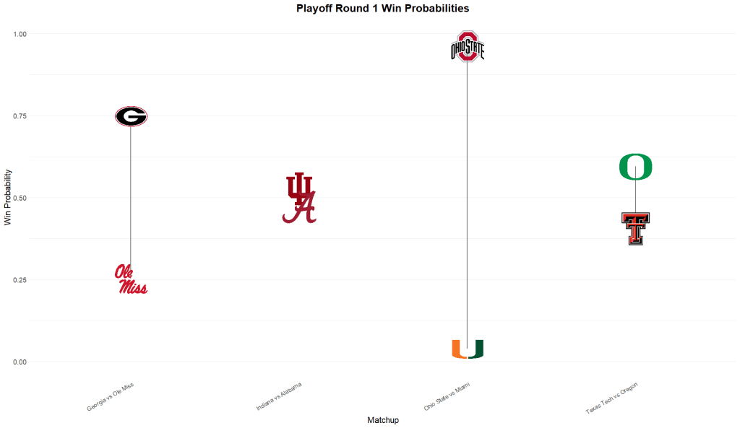Click the Ole Miss script logo
Viewport: 740px width, 428px height.
[x=131, y=280]
